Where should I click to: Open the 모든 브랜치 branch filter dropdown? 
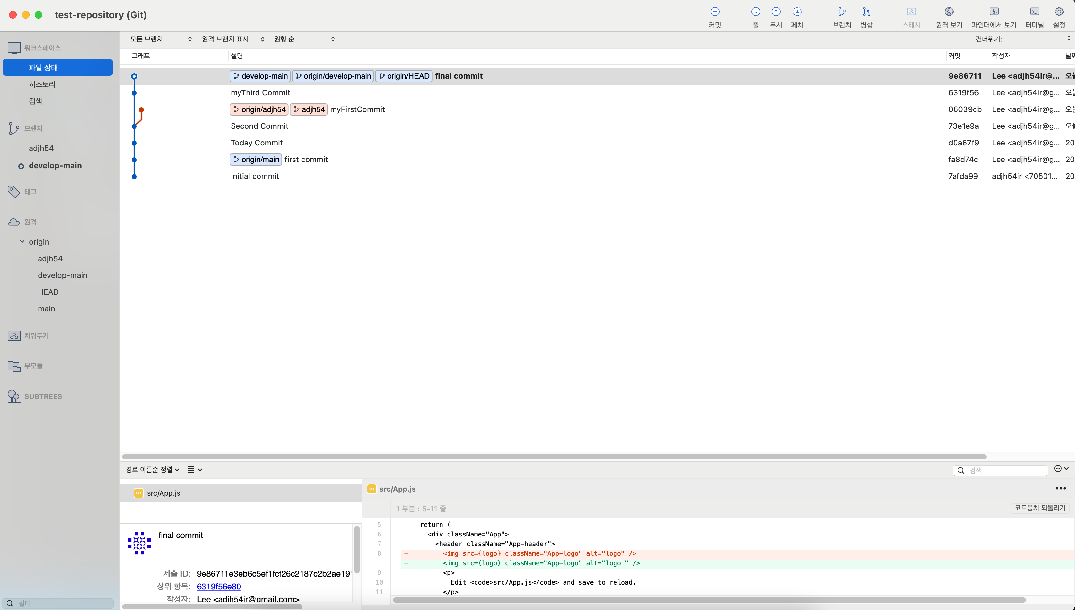click(161, 39)
